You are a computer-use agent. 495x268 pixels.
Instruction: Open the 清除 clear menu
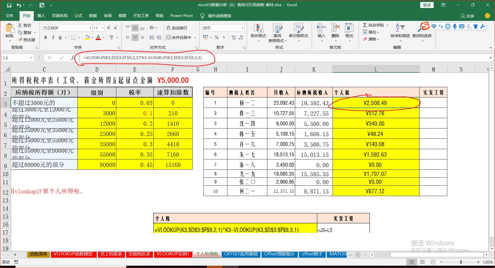pyautogui.click(x=371, y=39)
